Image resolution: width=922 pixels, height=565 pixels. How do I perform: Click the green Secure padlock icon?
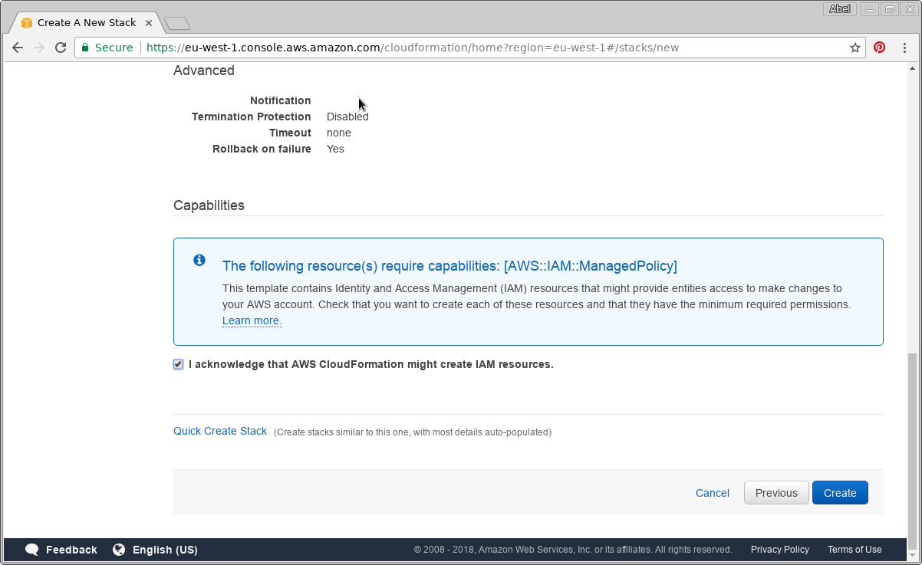[86, 48]
